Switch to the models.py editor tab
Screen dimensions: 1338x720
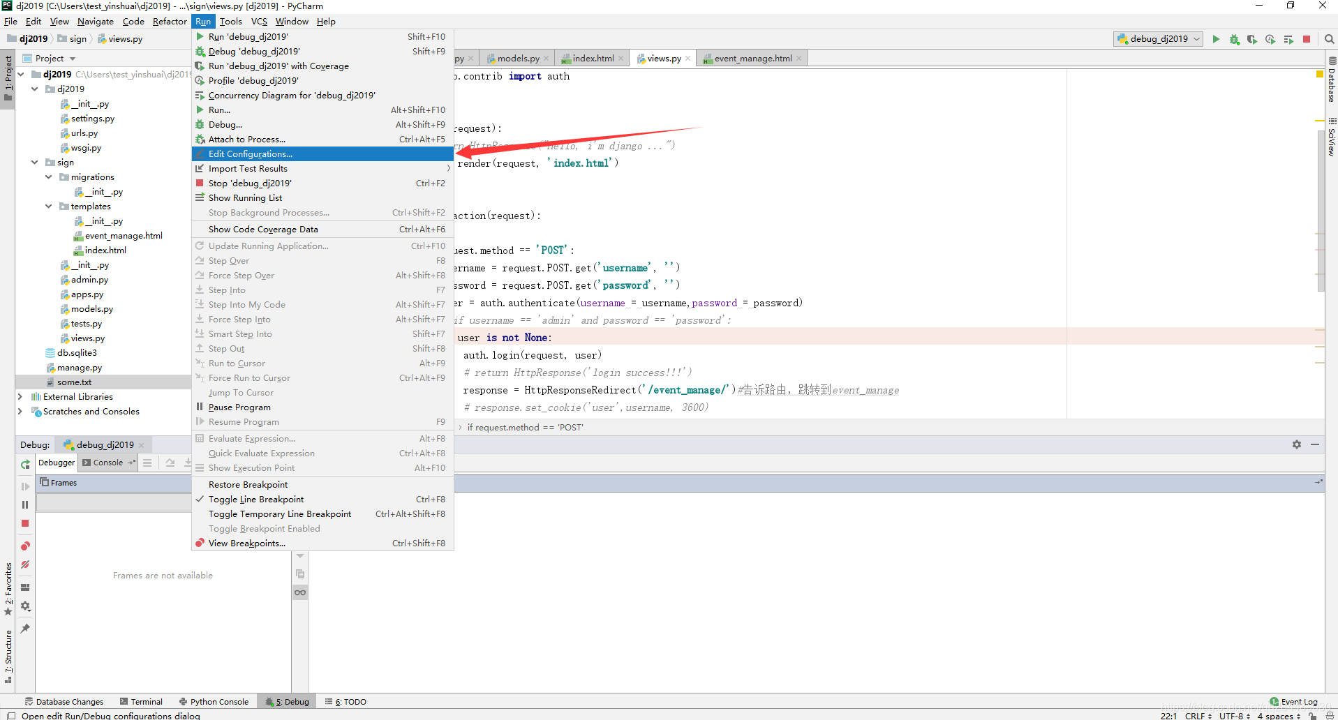518,58
